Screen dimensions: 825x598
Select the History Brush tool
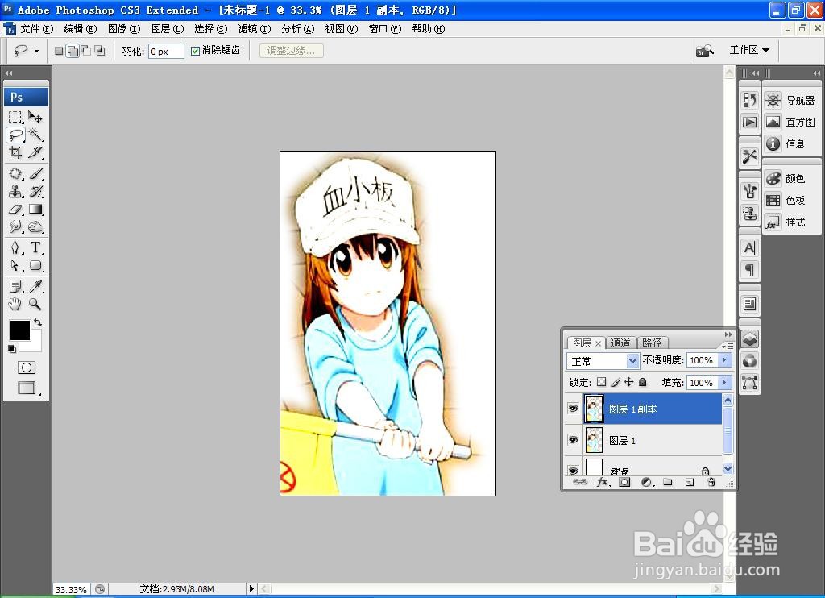pyautogui.click(x=35, y=191)
